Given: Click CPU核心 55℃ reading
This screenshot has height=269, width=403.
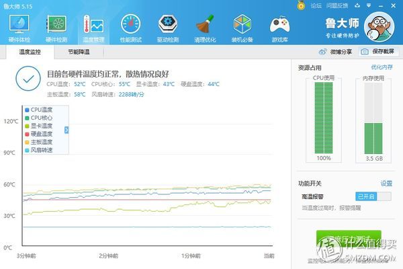Looking at the screenshot, I should pos(111,84).
